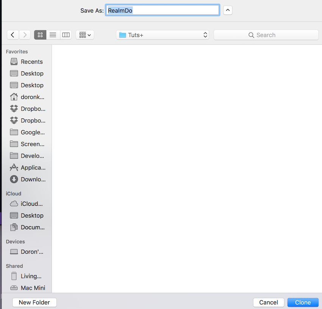
Task: Click the Save As name field
Action: 163,10
